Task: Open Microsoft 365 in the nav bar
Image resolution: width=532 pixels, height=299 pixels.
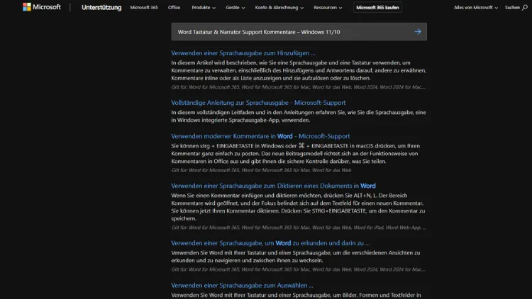Action: coord(144,8)
